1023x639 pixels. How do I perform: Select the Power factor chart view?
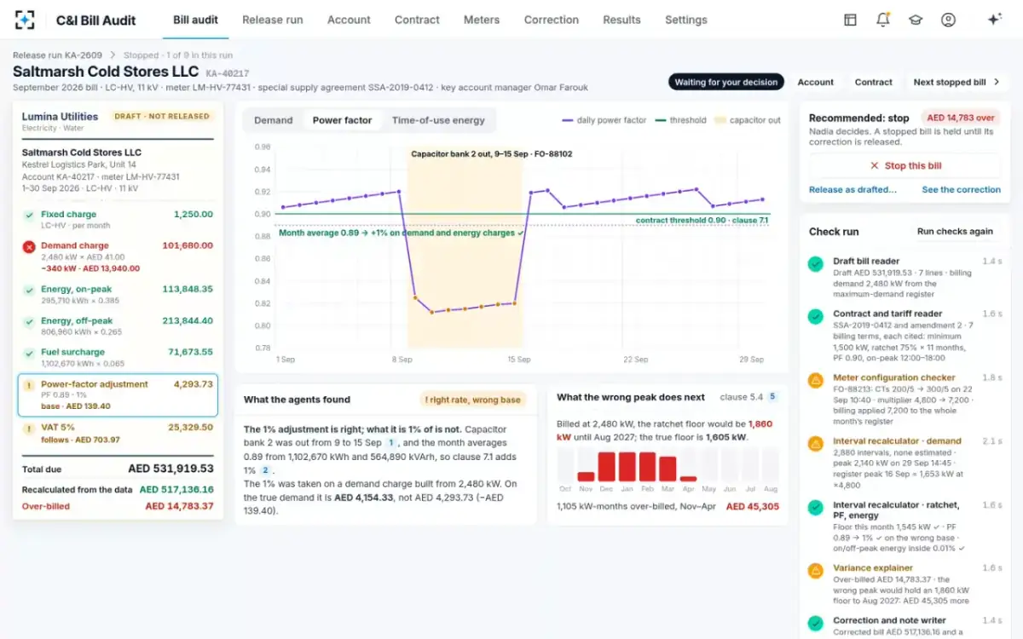(342, 120)
